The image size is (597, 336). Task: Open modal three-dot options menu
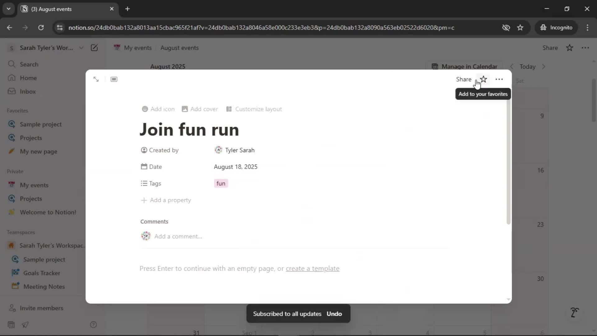[499, 79]
